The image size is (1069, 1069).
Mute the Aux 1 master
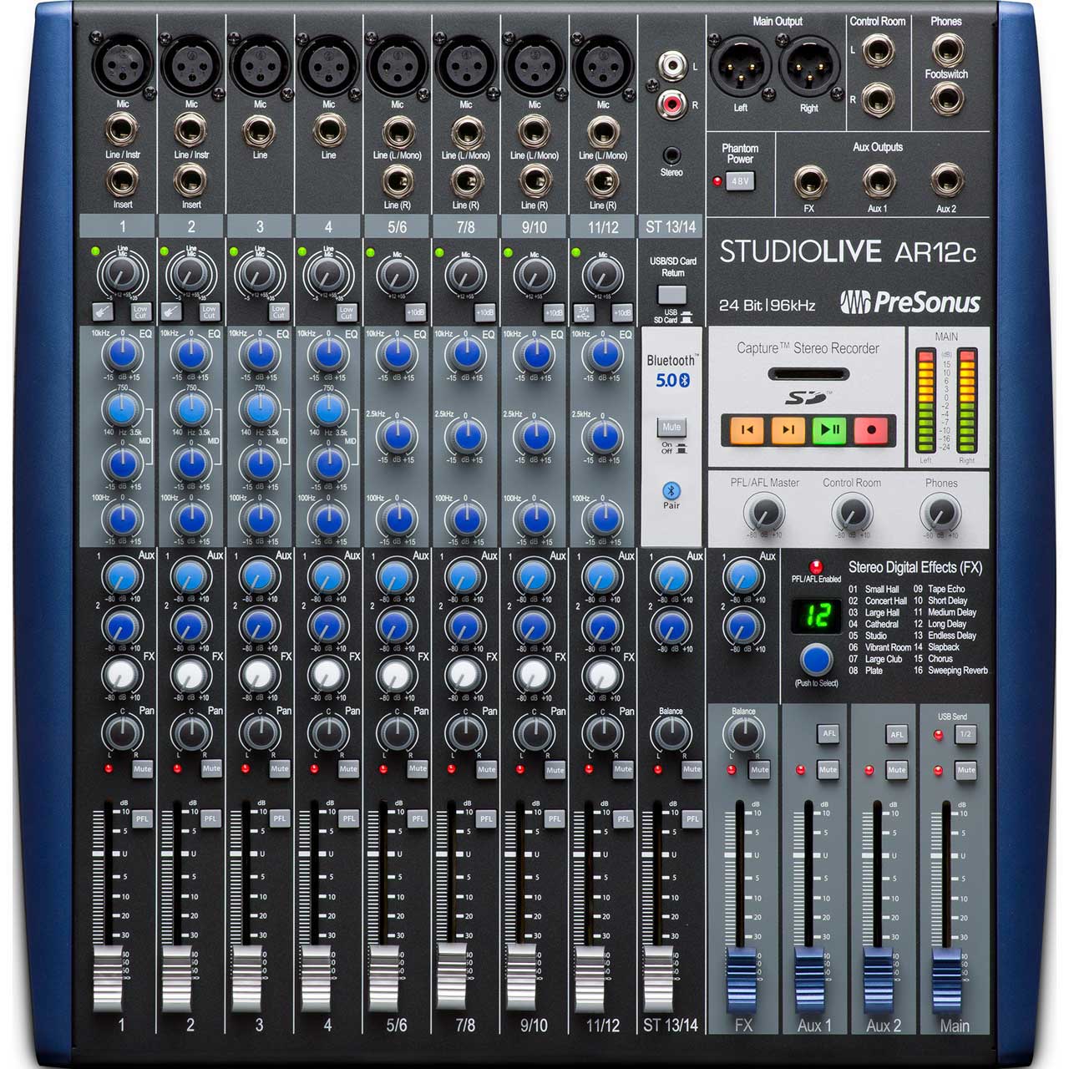point(828,770)
